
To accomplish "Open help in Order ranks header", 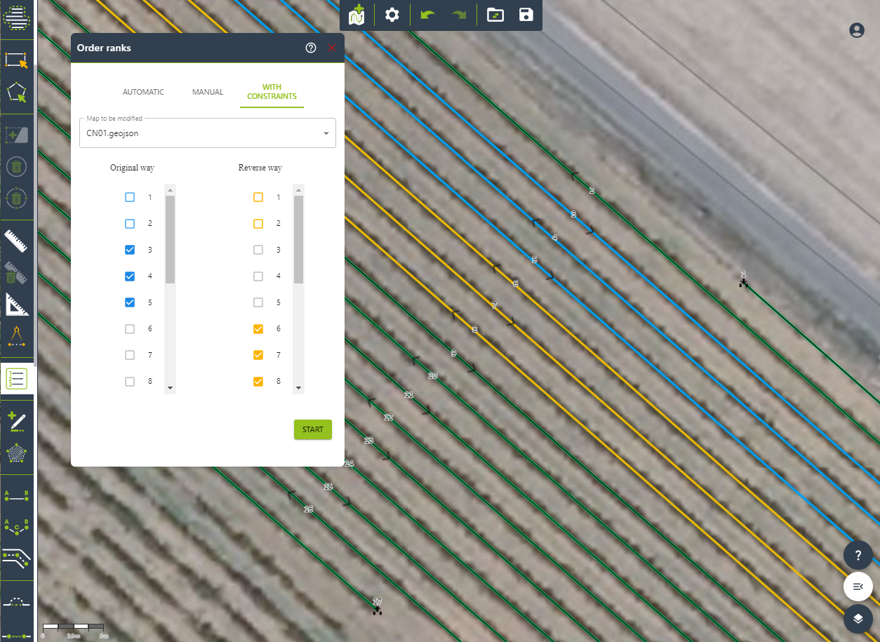I will pos(311,48).
